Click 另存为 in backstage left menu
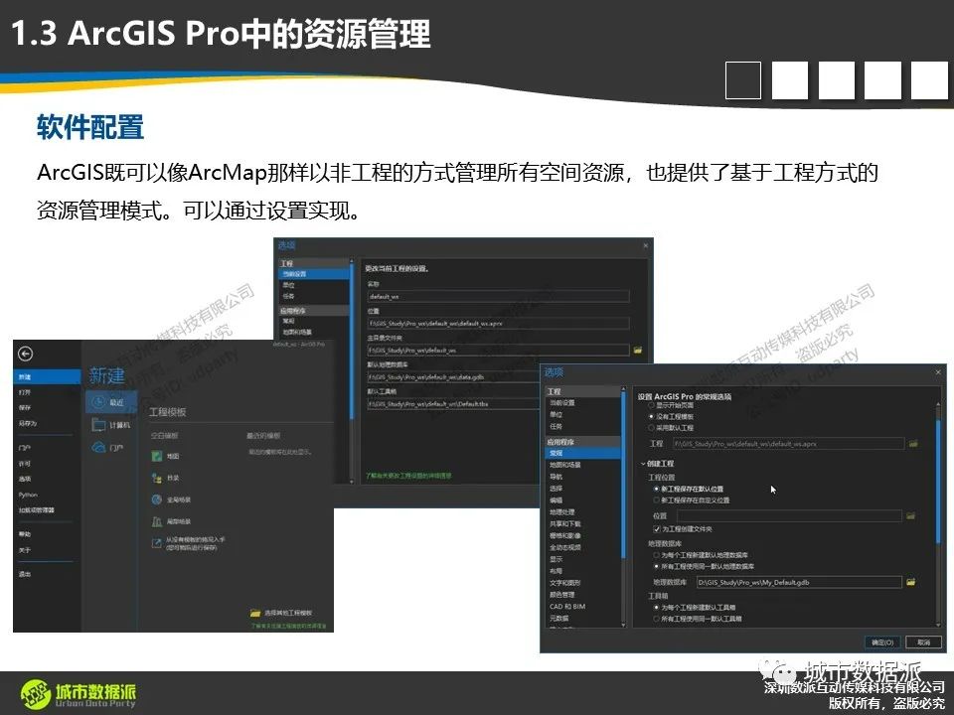Viewport: 954px width, 715px height. tap(28, 423)
